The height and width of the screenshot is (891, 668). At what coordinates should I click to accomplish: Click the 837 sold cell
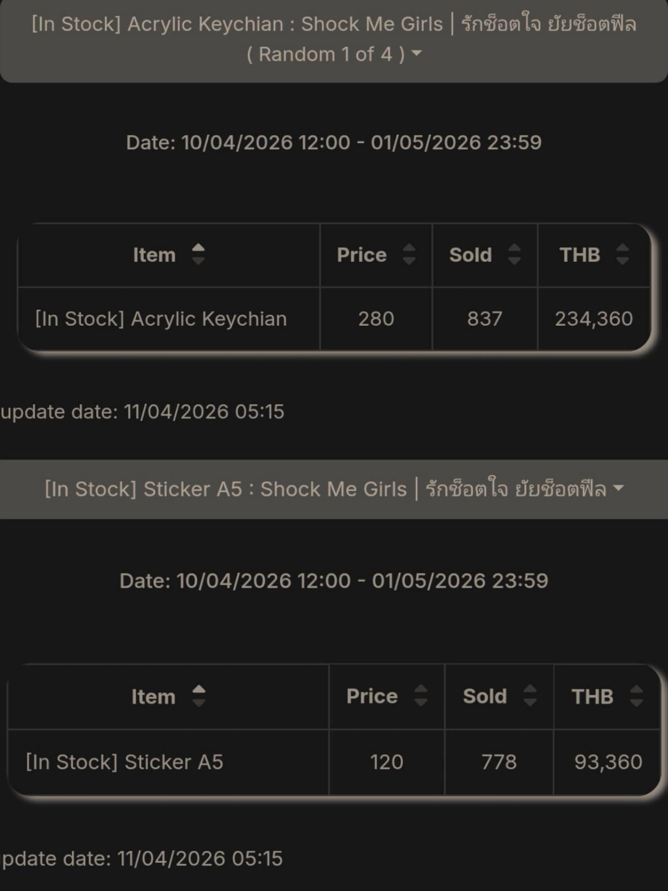pos(484,319)
